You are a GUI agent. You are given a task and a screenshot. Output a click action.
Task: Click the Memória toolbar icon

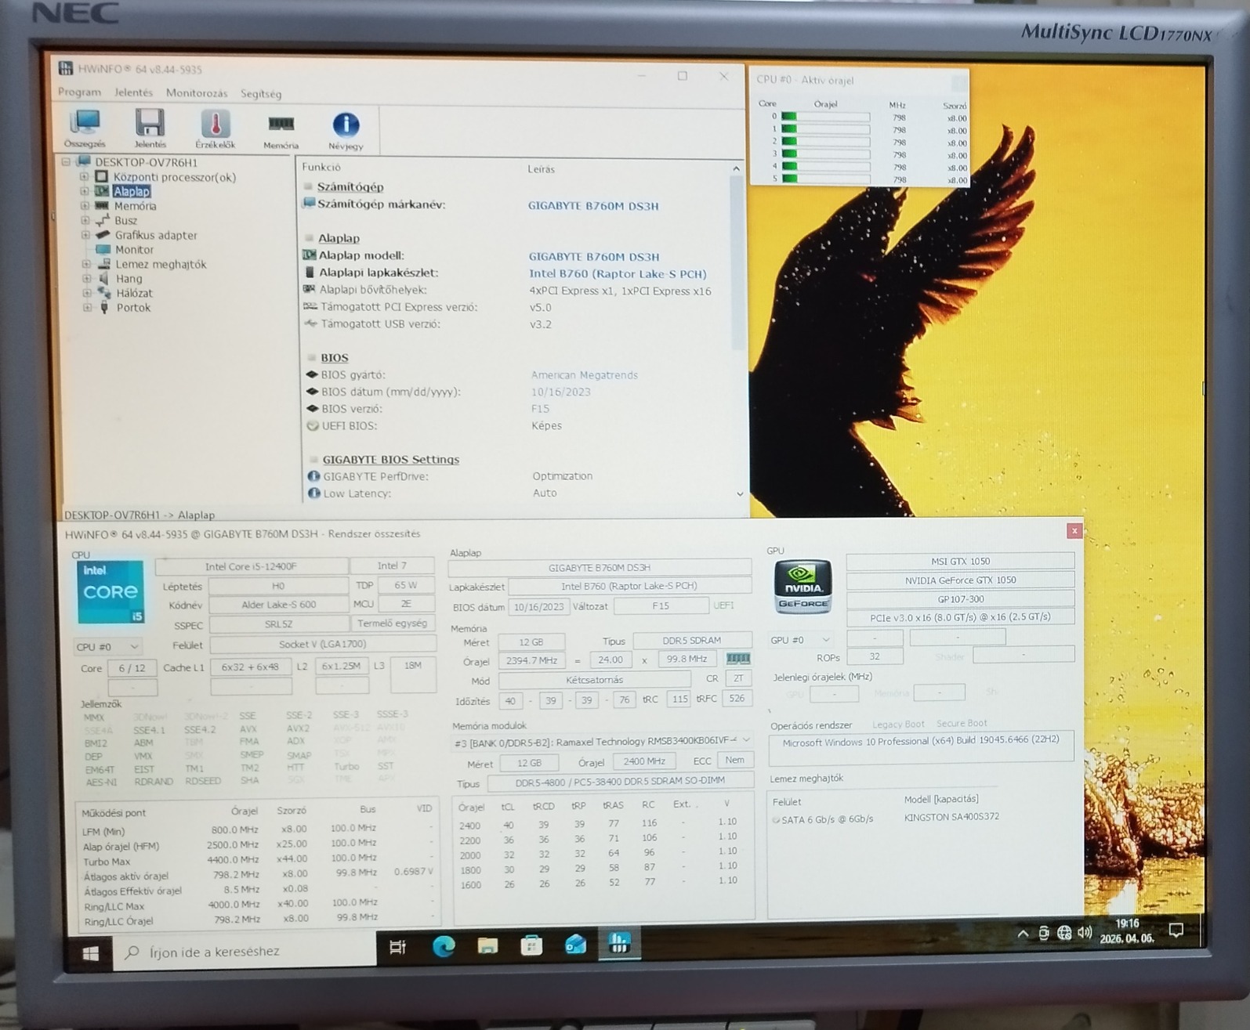[x=281, y=131]
